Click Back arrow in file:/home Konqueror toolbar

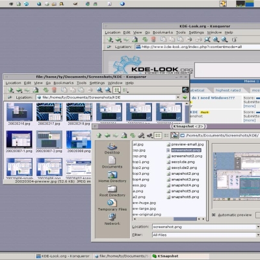click(x=19, y=90)
